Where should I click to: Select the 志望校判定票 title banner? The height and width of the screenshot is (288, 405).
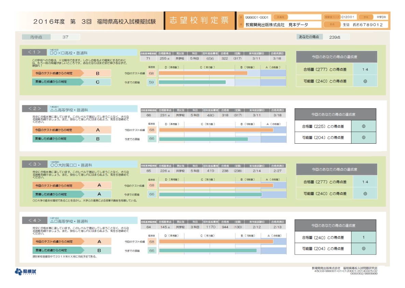click(200, 21)
